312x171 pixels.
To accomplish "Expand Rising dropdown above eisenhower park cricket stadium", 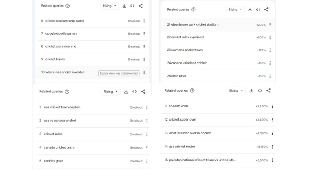I will click(235, 9).
